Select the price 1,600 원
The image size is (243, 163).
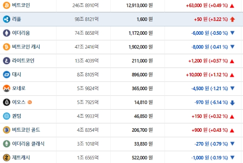click(x=145, y=19)
